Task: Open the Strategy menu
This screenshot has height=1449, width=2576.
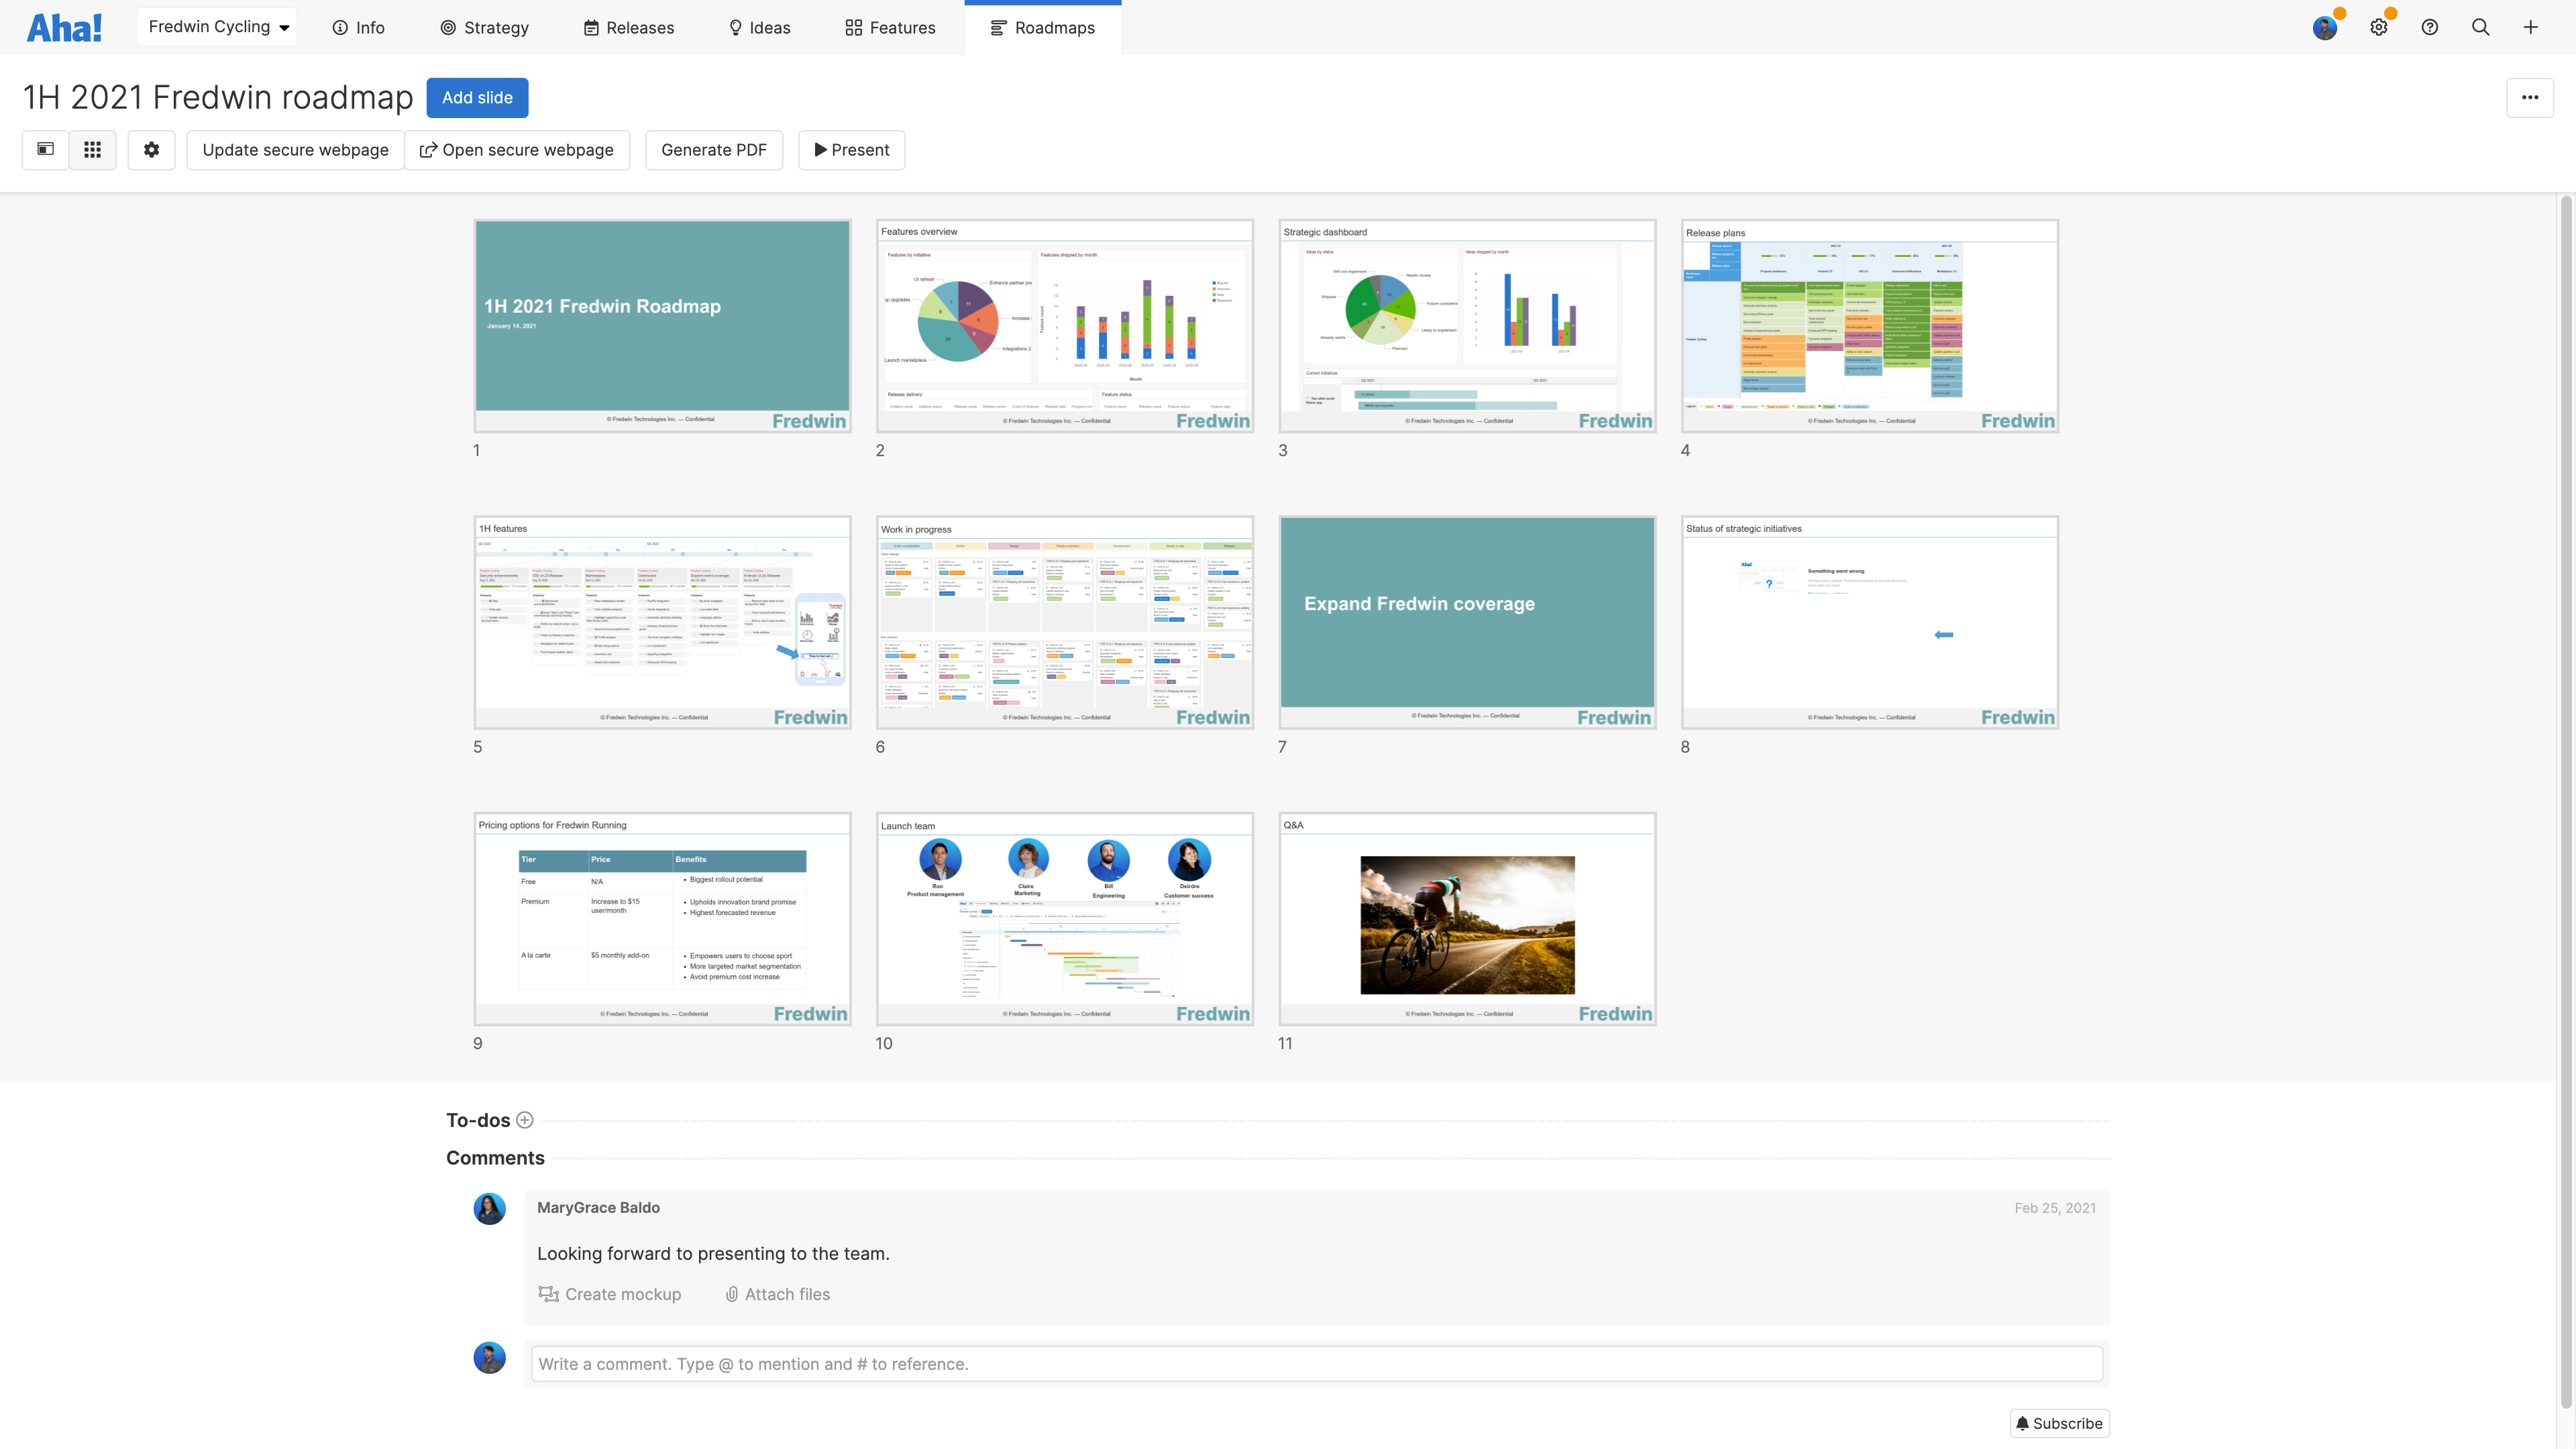Action: pyautogui.click(x=485, y=27)
